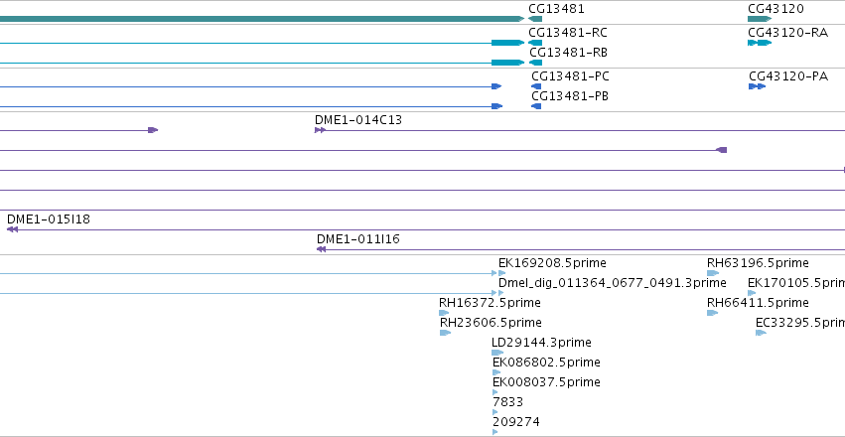Click the CG43120-RA transcript label

pyautogui.click(x=787, y=33)
